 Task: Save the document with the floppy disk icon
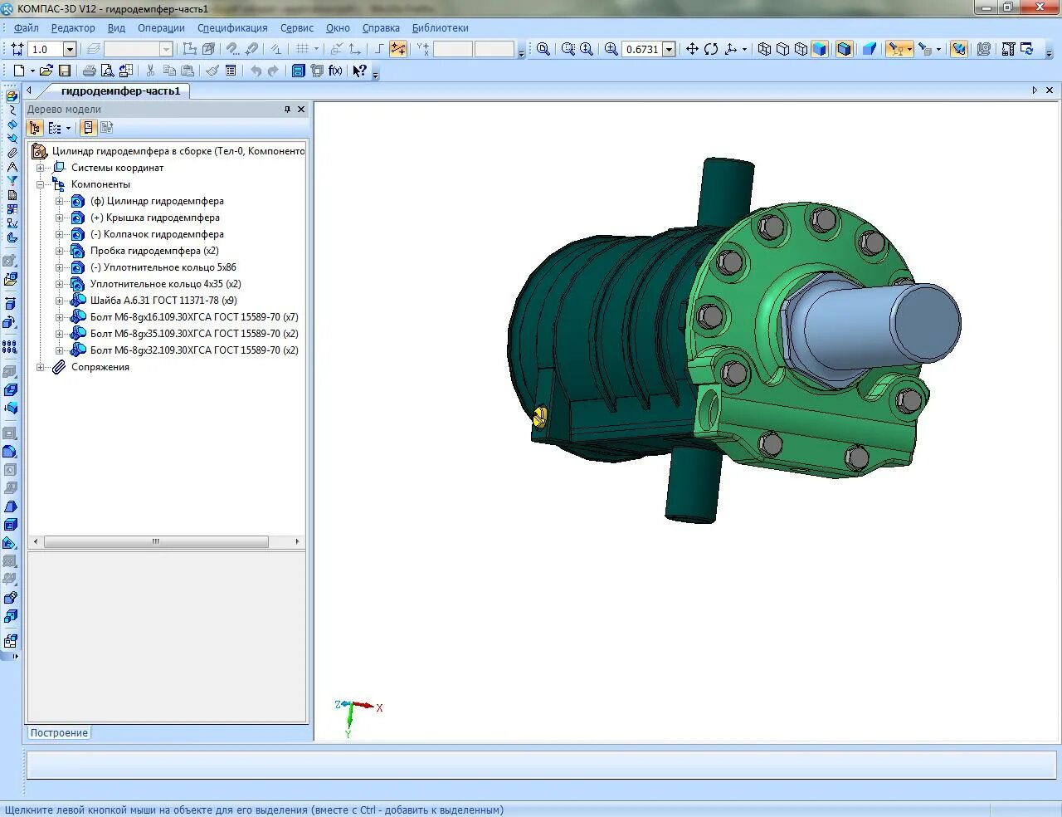(x=65, y=71)
